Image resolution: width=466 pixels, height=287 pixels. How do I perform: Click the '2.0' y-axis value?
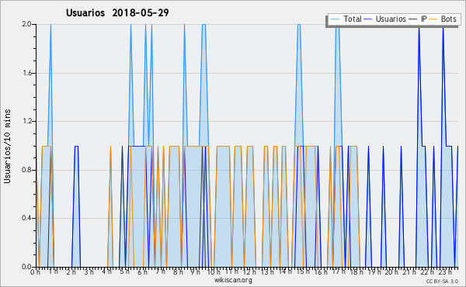pos(26,24)
